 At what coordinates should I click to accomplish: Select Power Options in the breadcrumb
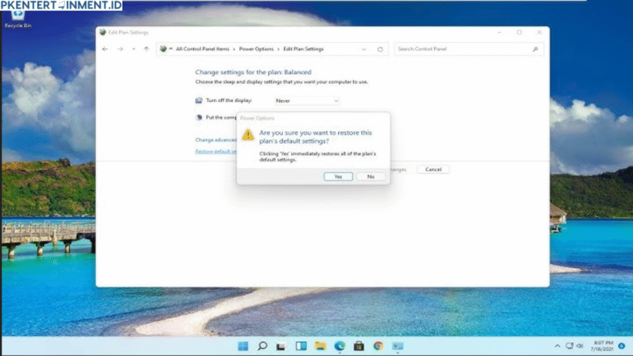[256, 49]
